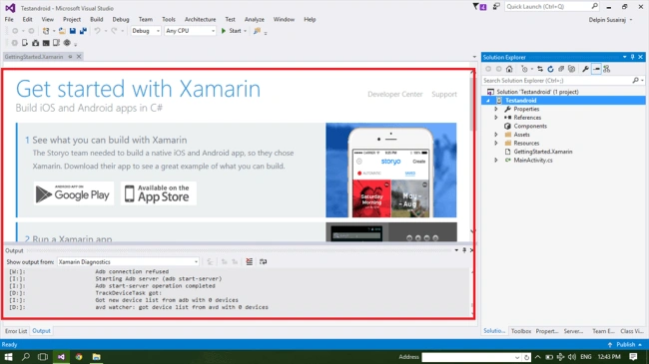Click Pending Changes Filter icon in Solution Explorer
Viewport: 649px width, 364px height.
click(x=524, y=69)
